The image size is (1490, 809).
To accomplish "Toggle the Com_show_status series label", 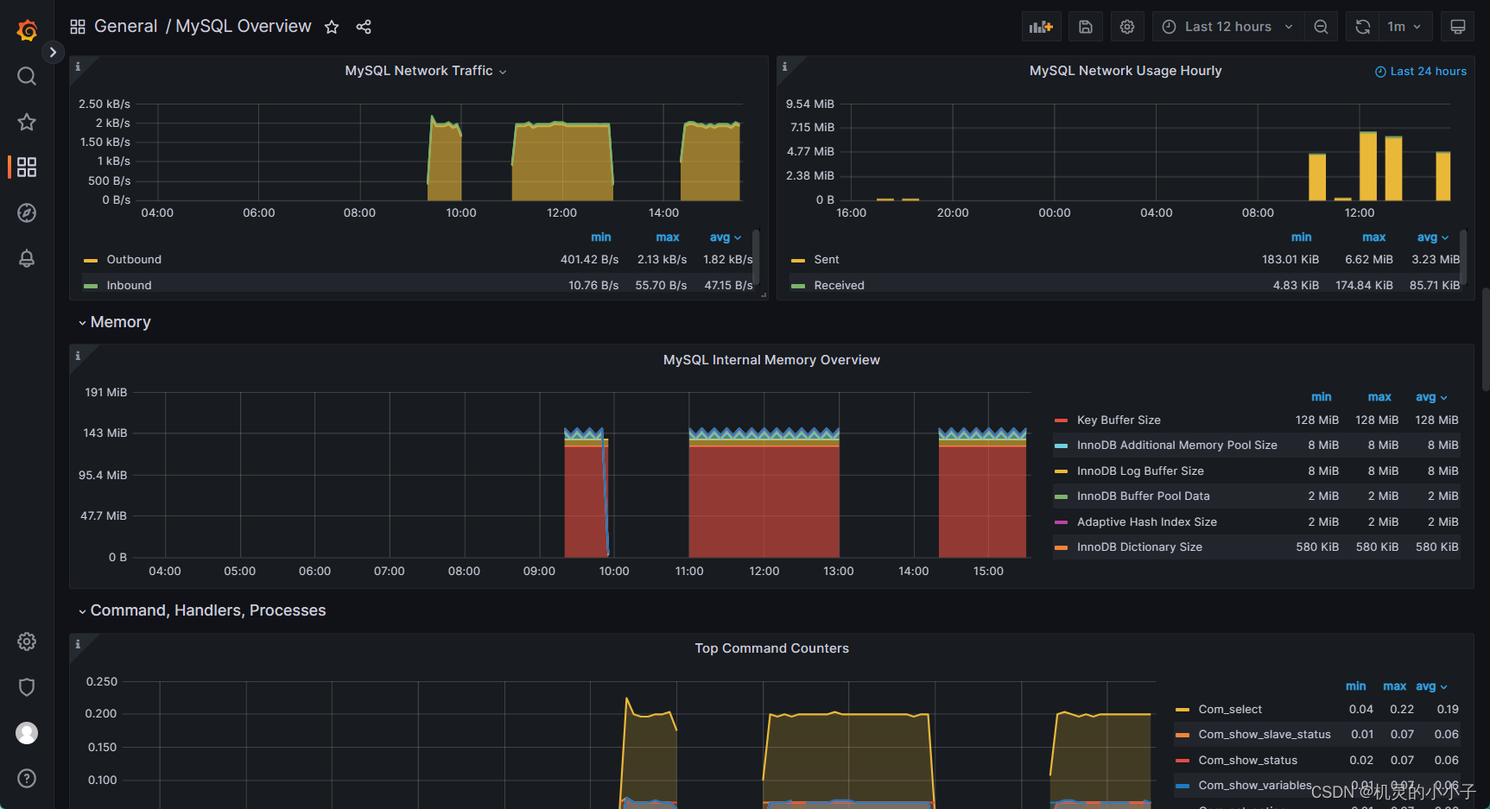I will [1247, 760].
